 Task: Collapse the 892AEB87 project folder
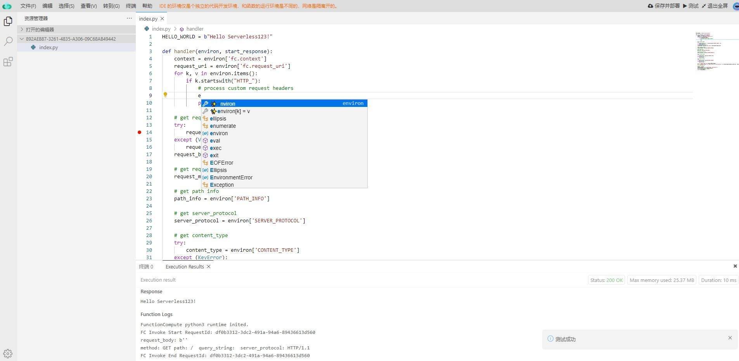22,39
